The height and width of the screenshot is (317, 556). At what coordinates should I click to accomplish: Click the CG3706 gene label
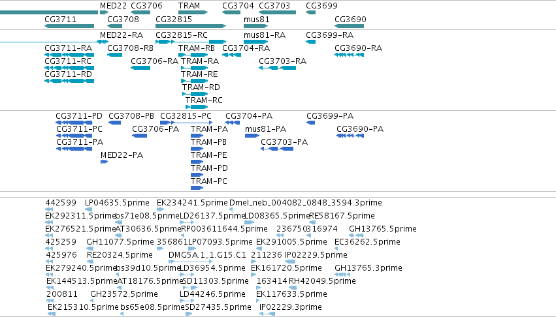click(x=146, y=6)
